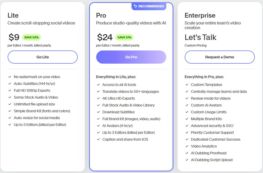Screen dimensions: 263x173
Task: Click checkmark beside AI Avatars (4 hr/yr)
Action: tap(98, 126)
